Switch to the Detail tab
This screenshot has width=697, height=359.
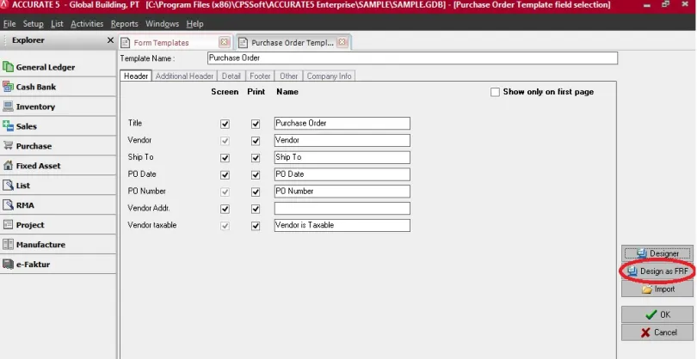click(x=231, y=76)
